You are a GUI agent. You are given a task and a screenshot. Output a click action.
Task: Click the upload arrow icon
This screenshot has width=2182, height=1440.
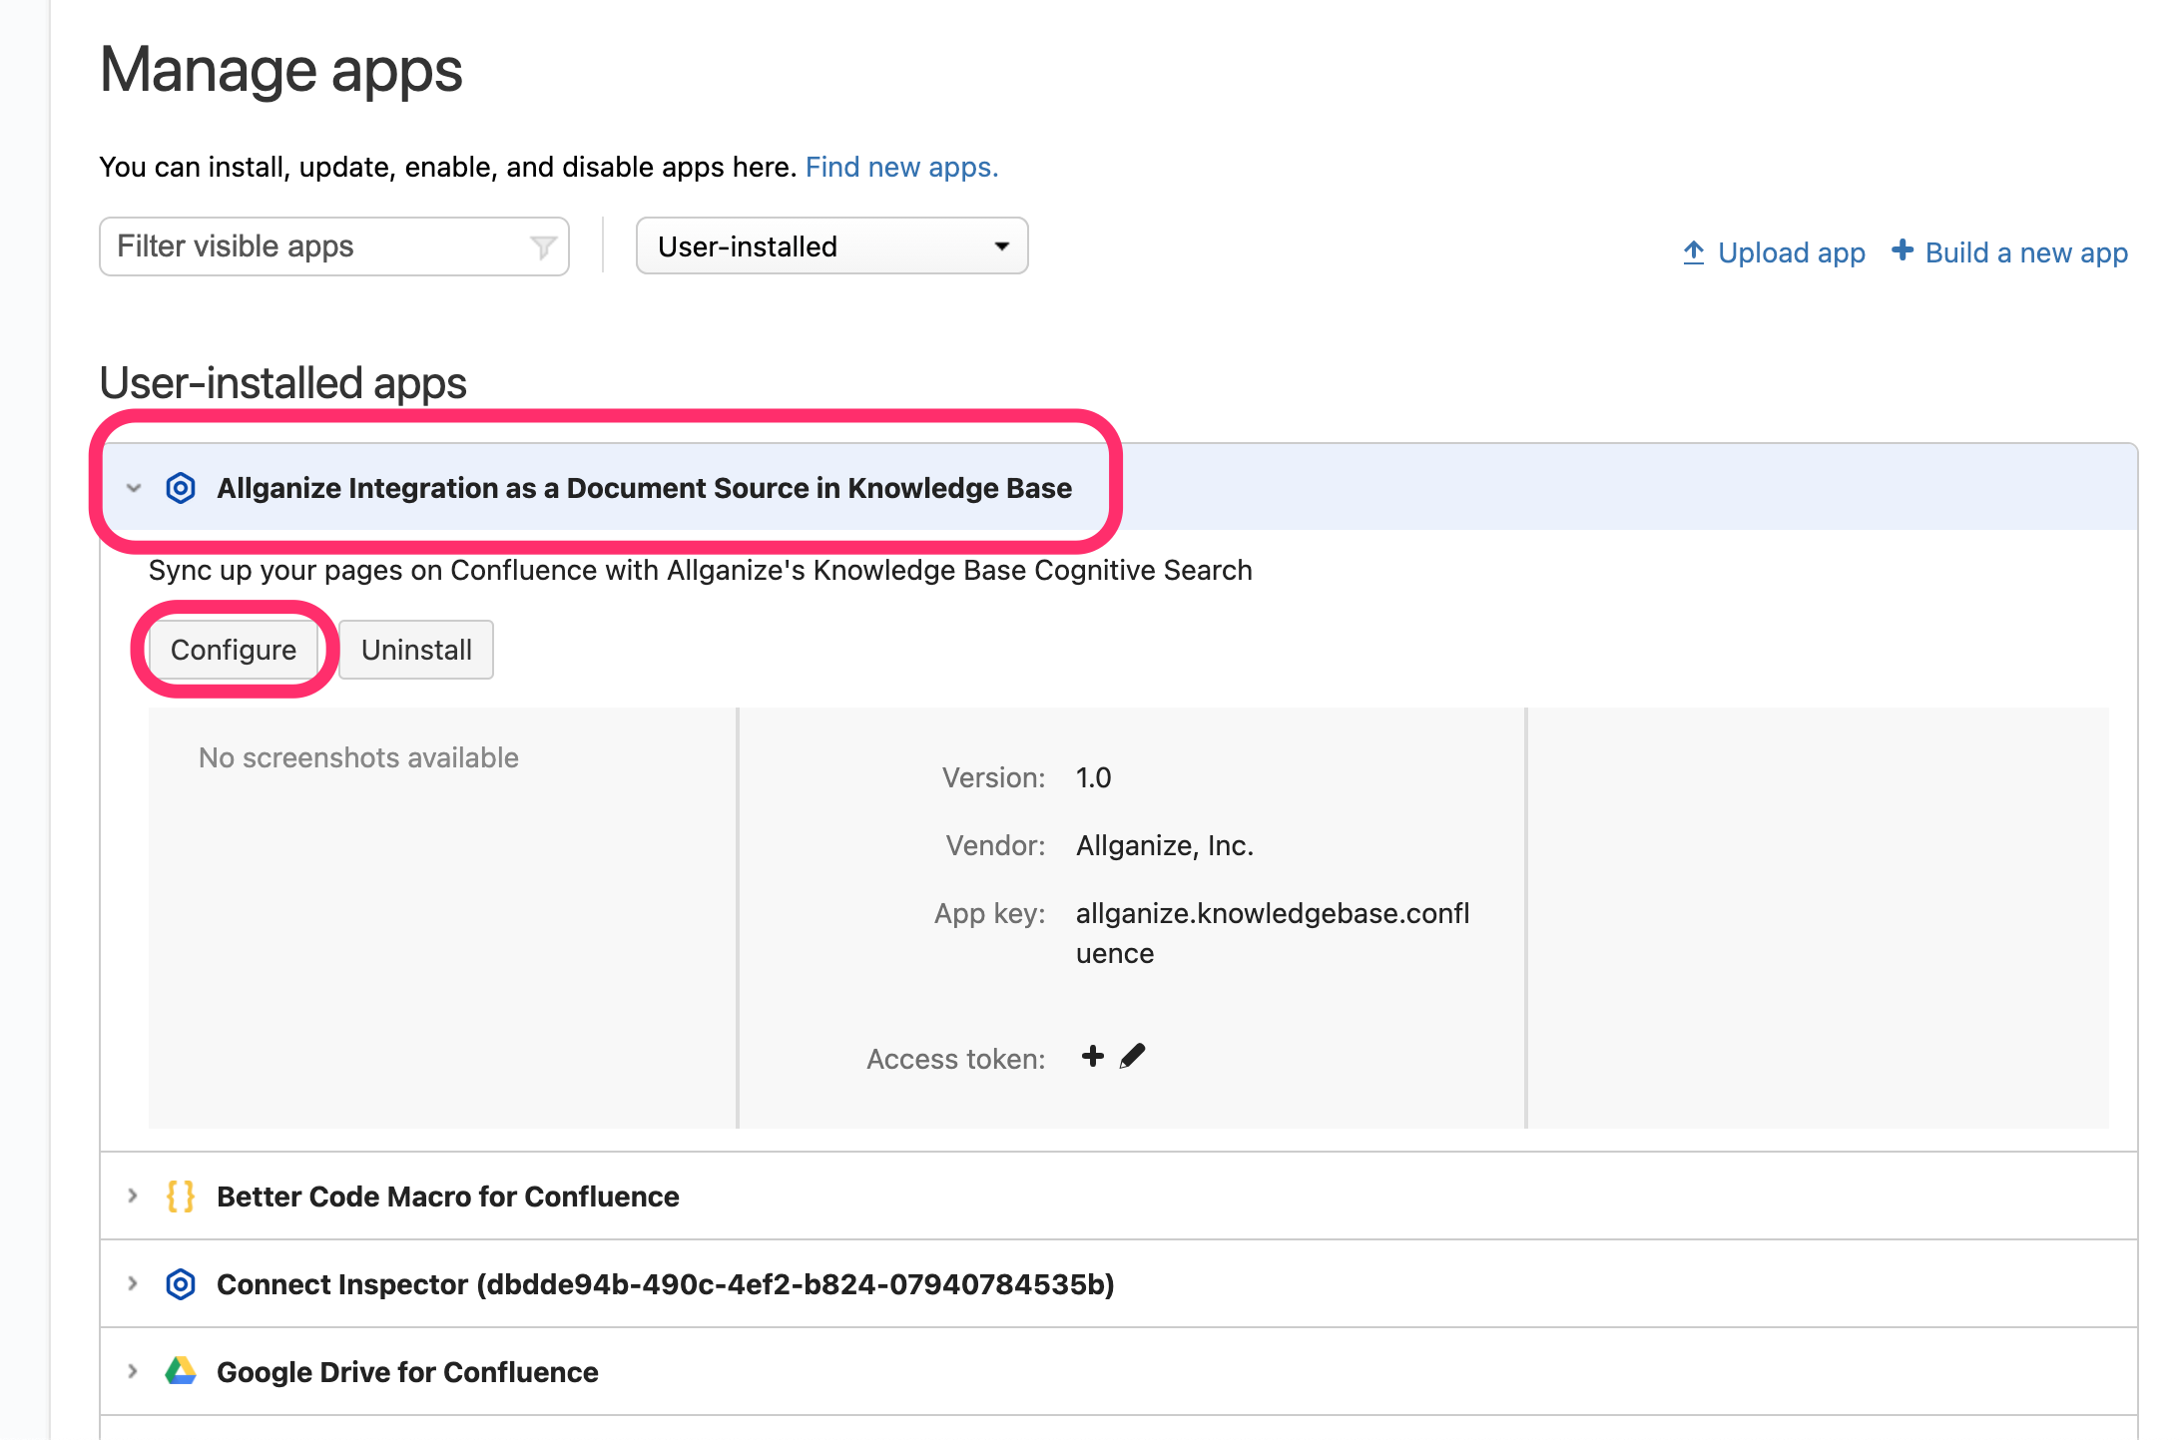pos(1694,252)
